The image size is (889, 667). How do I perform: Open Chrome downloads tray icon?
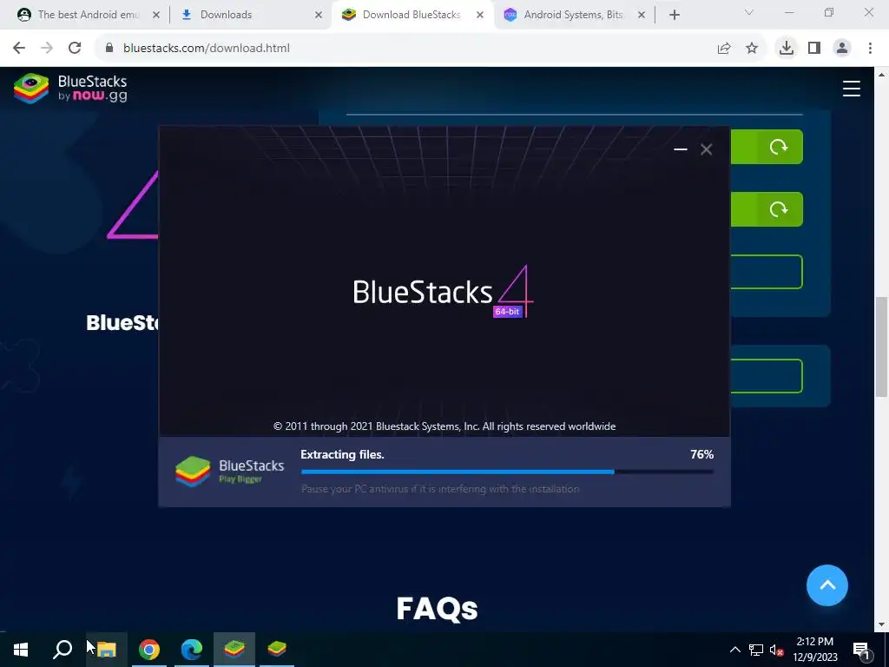click(x=787, y=49)
